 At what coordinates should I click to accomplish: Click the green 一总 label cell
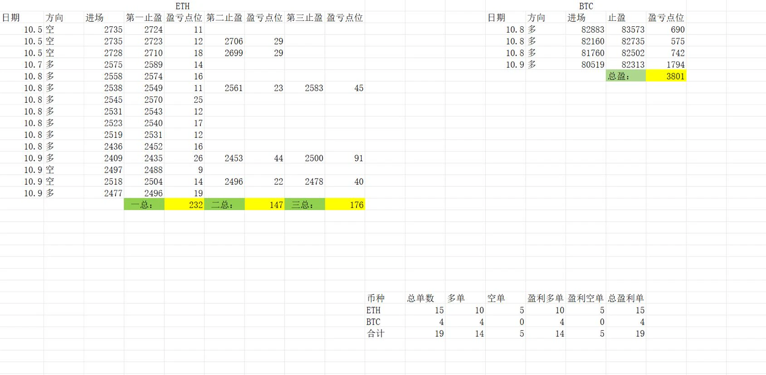(144, 205)
